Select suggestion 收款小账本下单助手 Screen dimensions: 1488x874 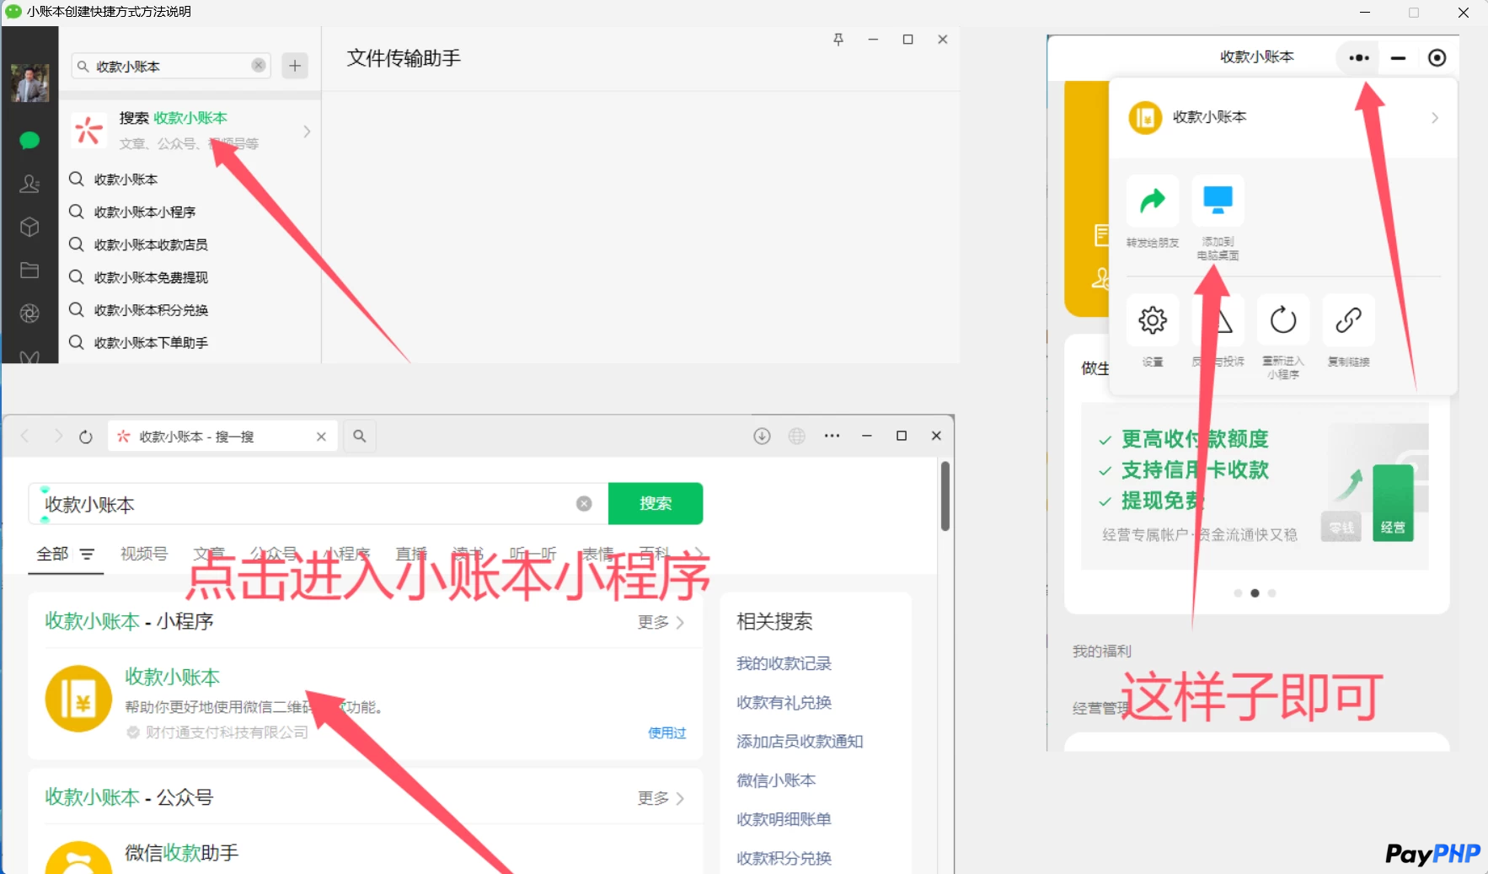click(x=190, y=342)
